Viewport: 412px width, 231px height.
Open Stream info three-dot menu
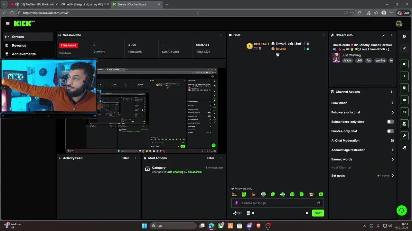pyautogui.click(x=391, y=35)
